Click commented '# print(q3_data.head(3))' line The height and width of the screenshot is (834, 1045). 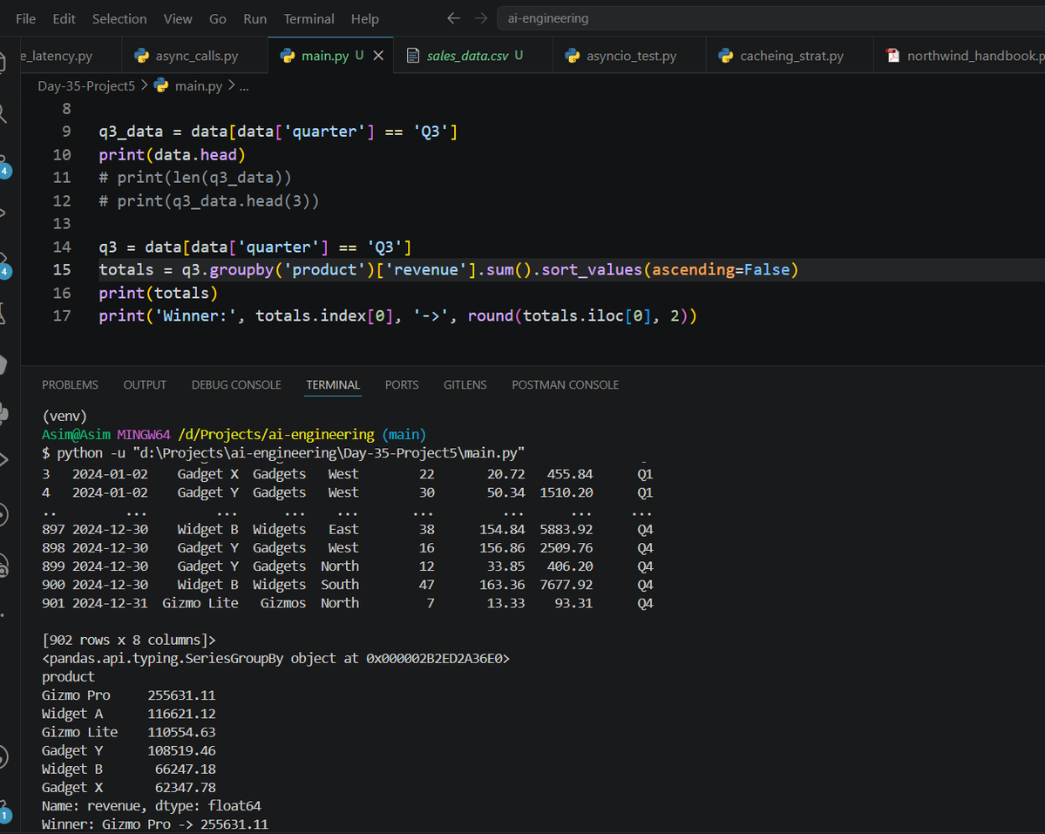tap(208, 200)
